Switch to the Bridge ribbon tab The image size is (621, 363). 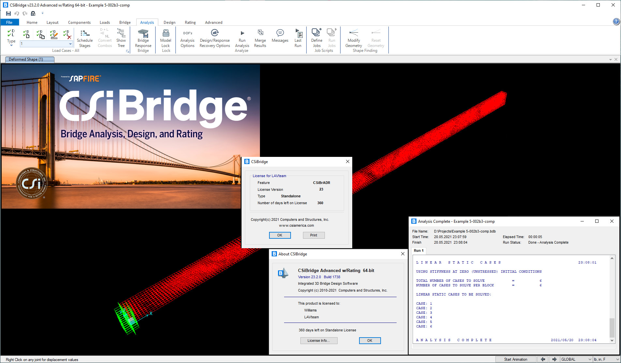point(125,22)
